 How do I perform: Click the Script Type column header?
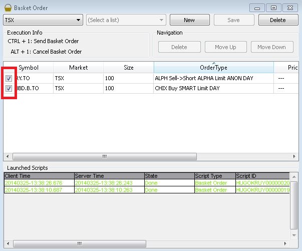click(x=214, y=176)
